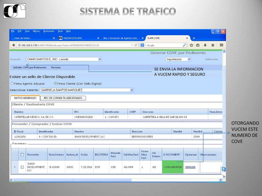This screenshot has width=262, height=196.
Task: Click the horizontal scrollbar left arrow
Action: coord(11,180)
